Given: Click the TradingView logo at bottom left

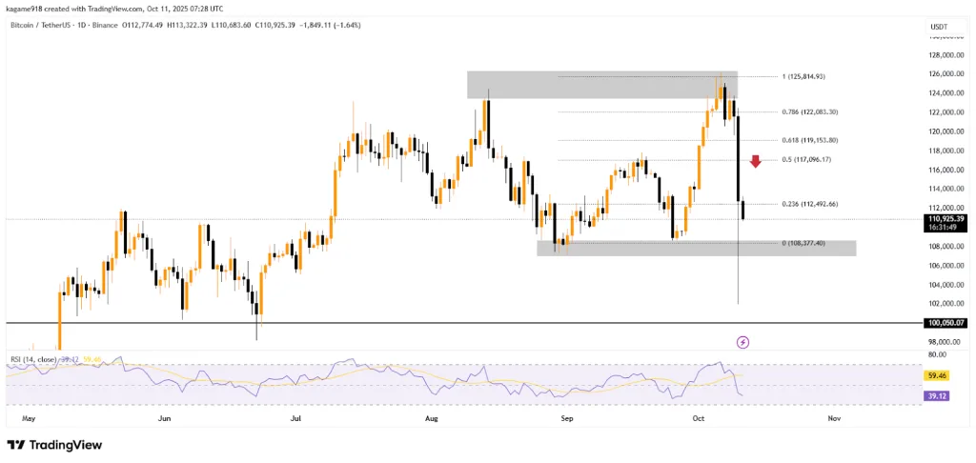Looking at the screenshot, I should (54, 445).
